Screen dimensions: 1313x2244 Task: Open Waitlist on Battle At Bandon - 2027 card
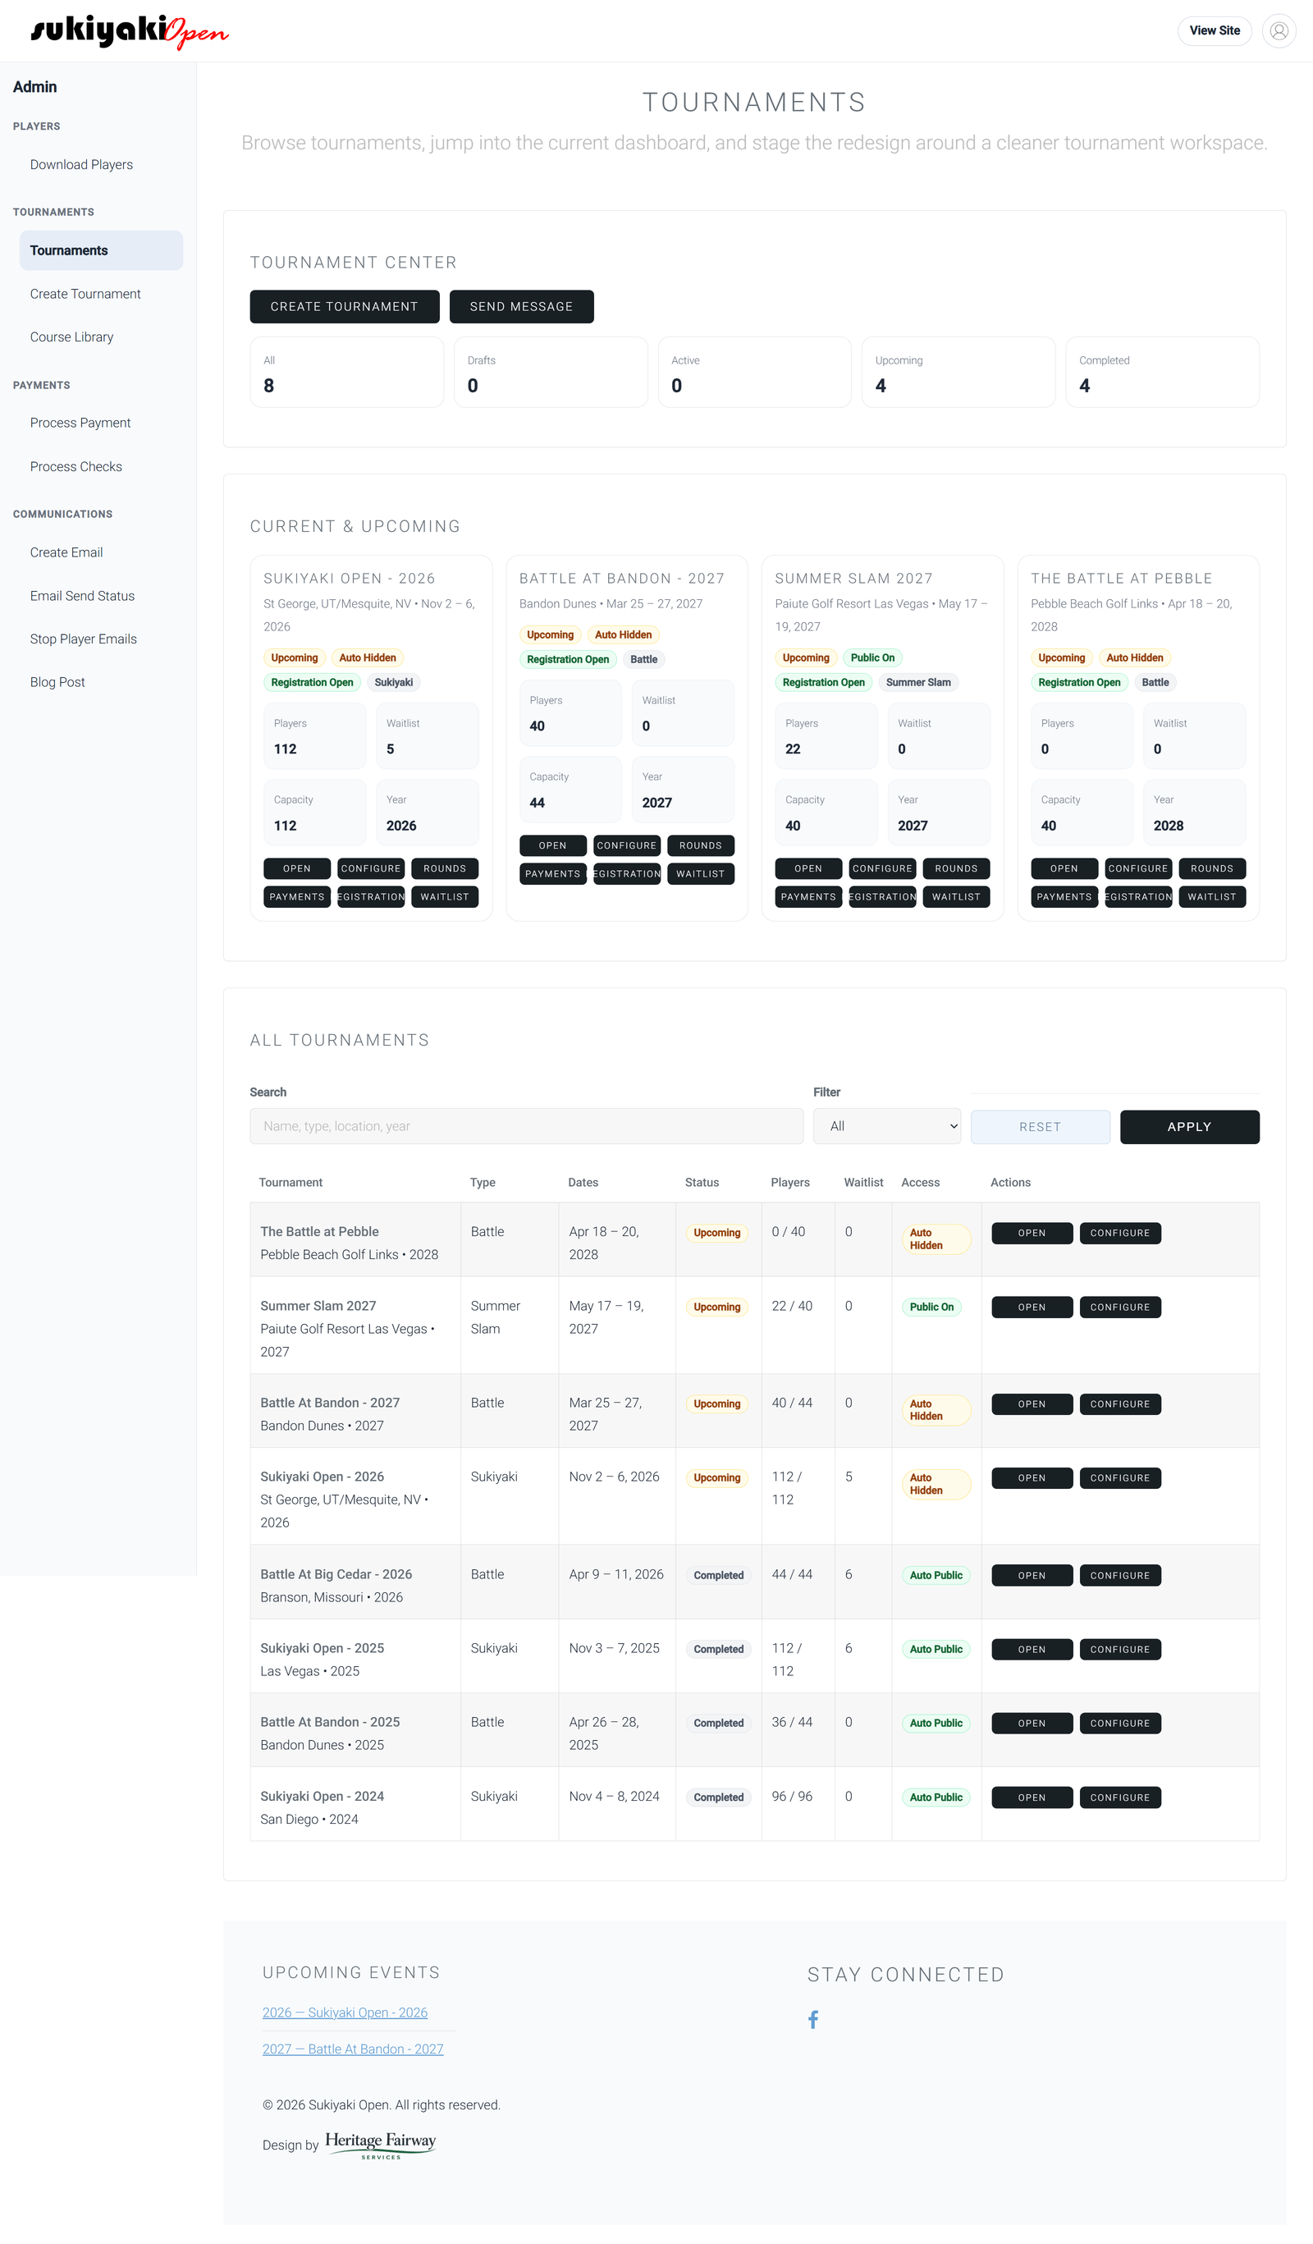701,873
